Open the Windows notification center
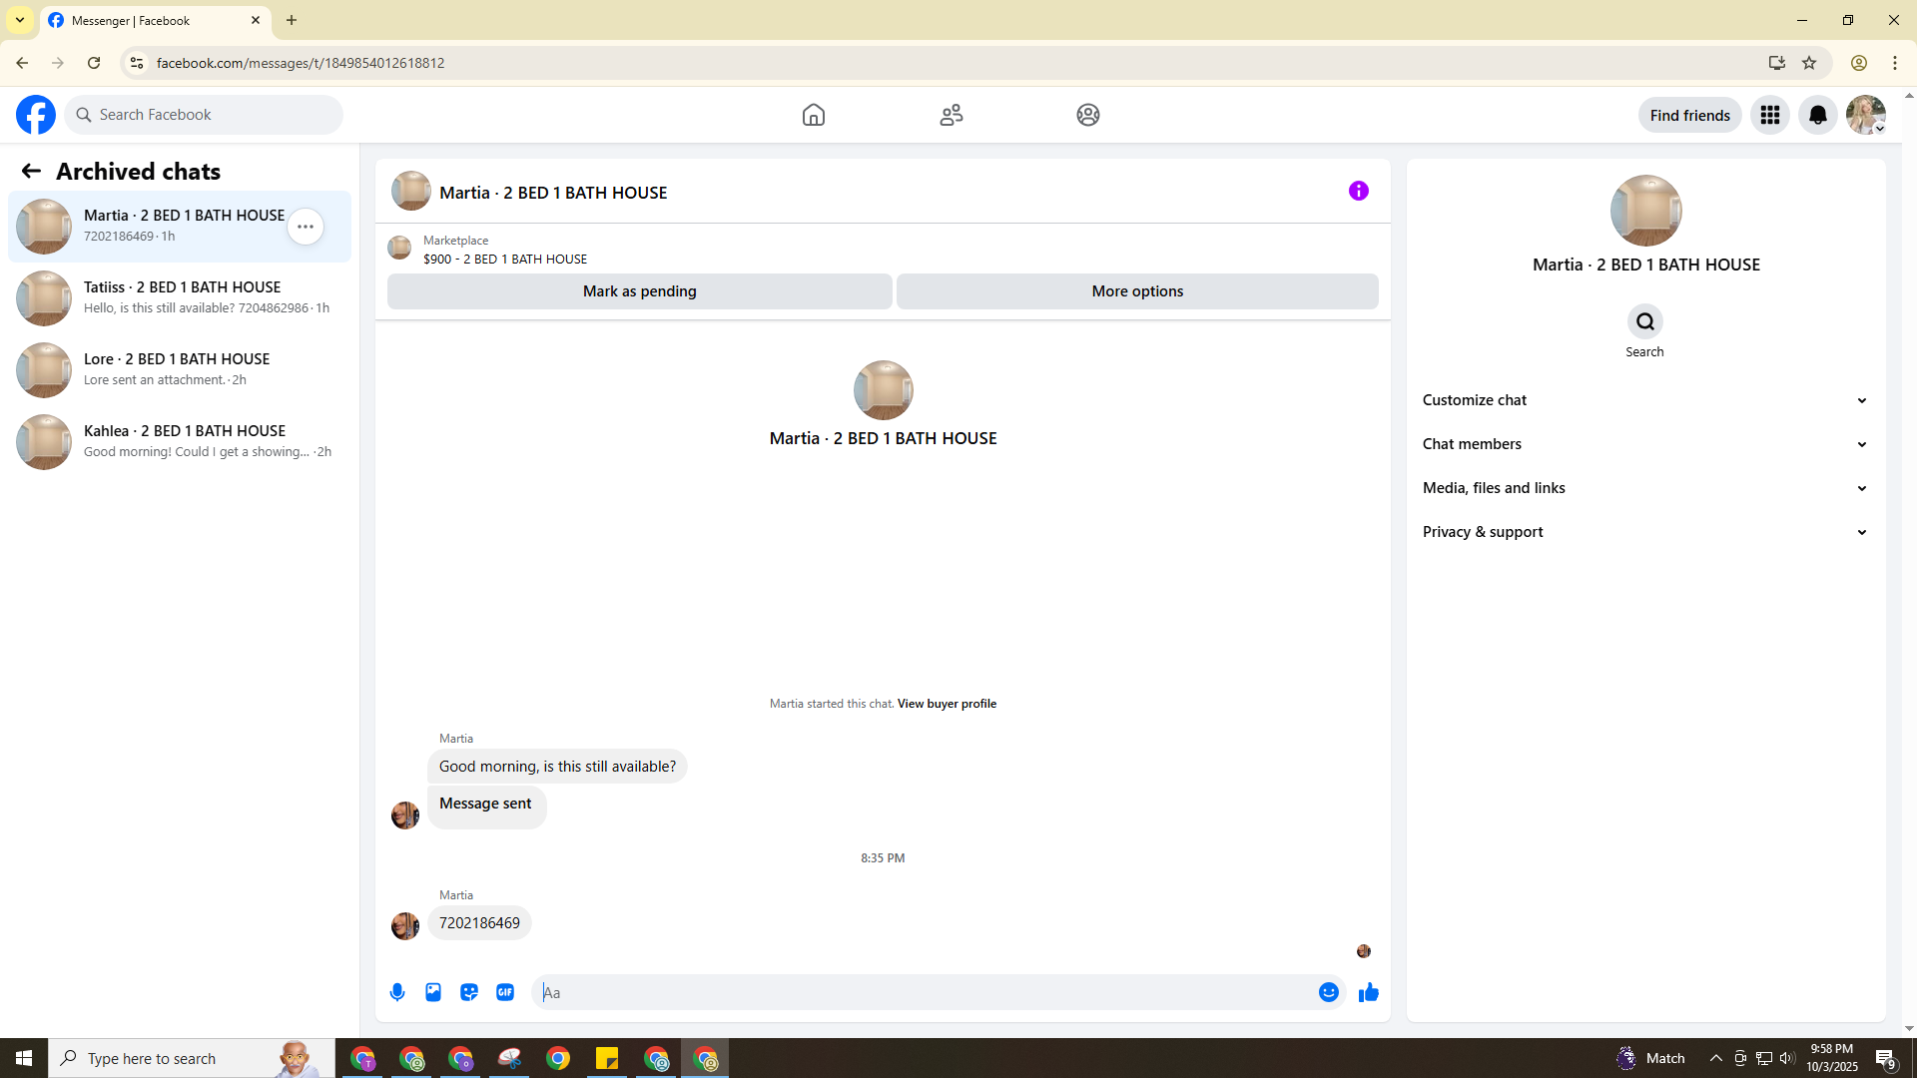The width and height of the screenshot is (1917, 1078). [x=1886, y=1058]
